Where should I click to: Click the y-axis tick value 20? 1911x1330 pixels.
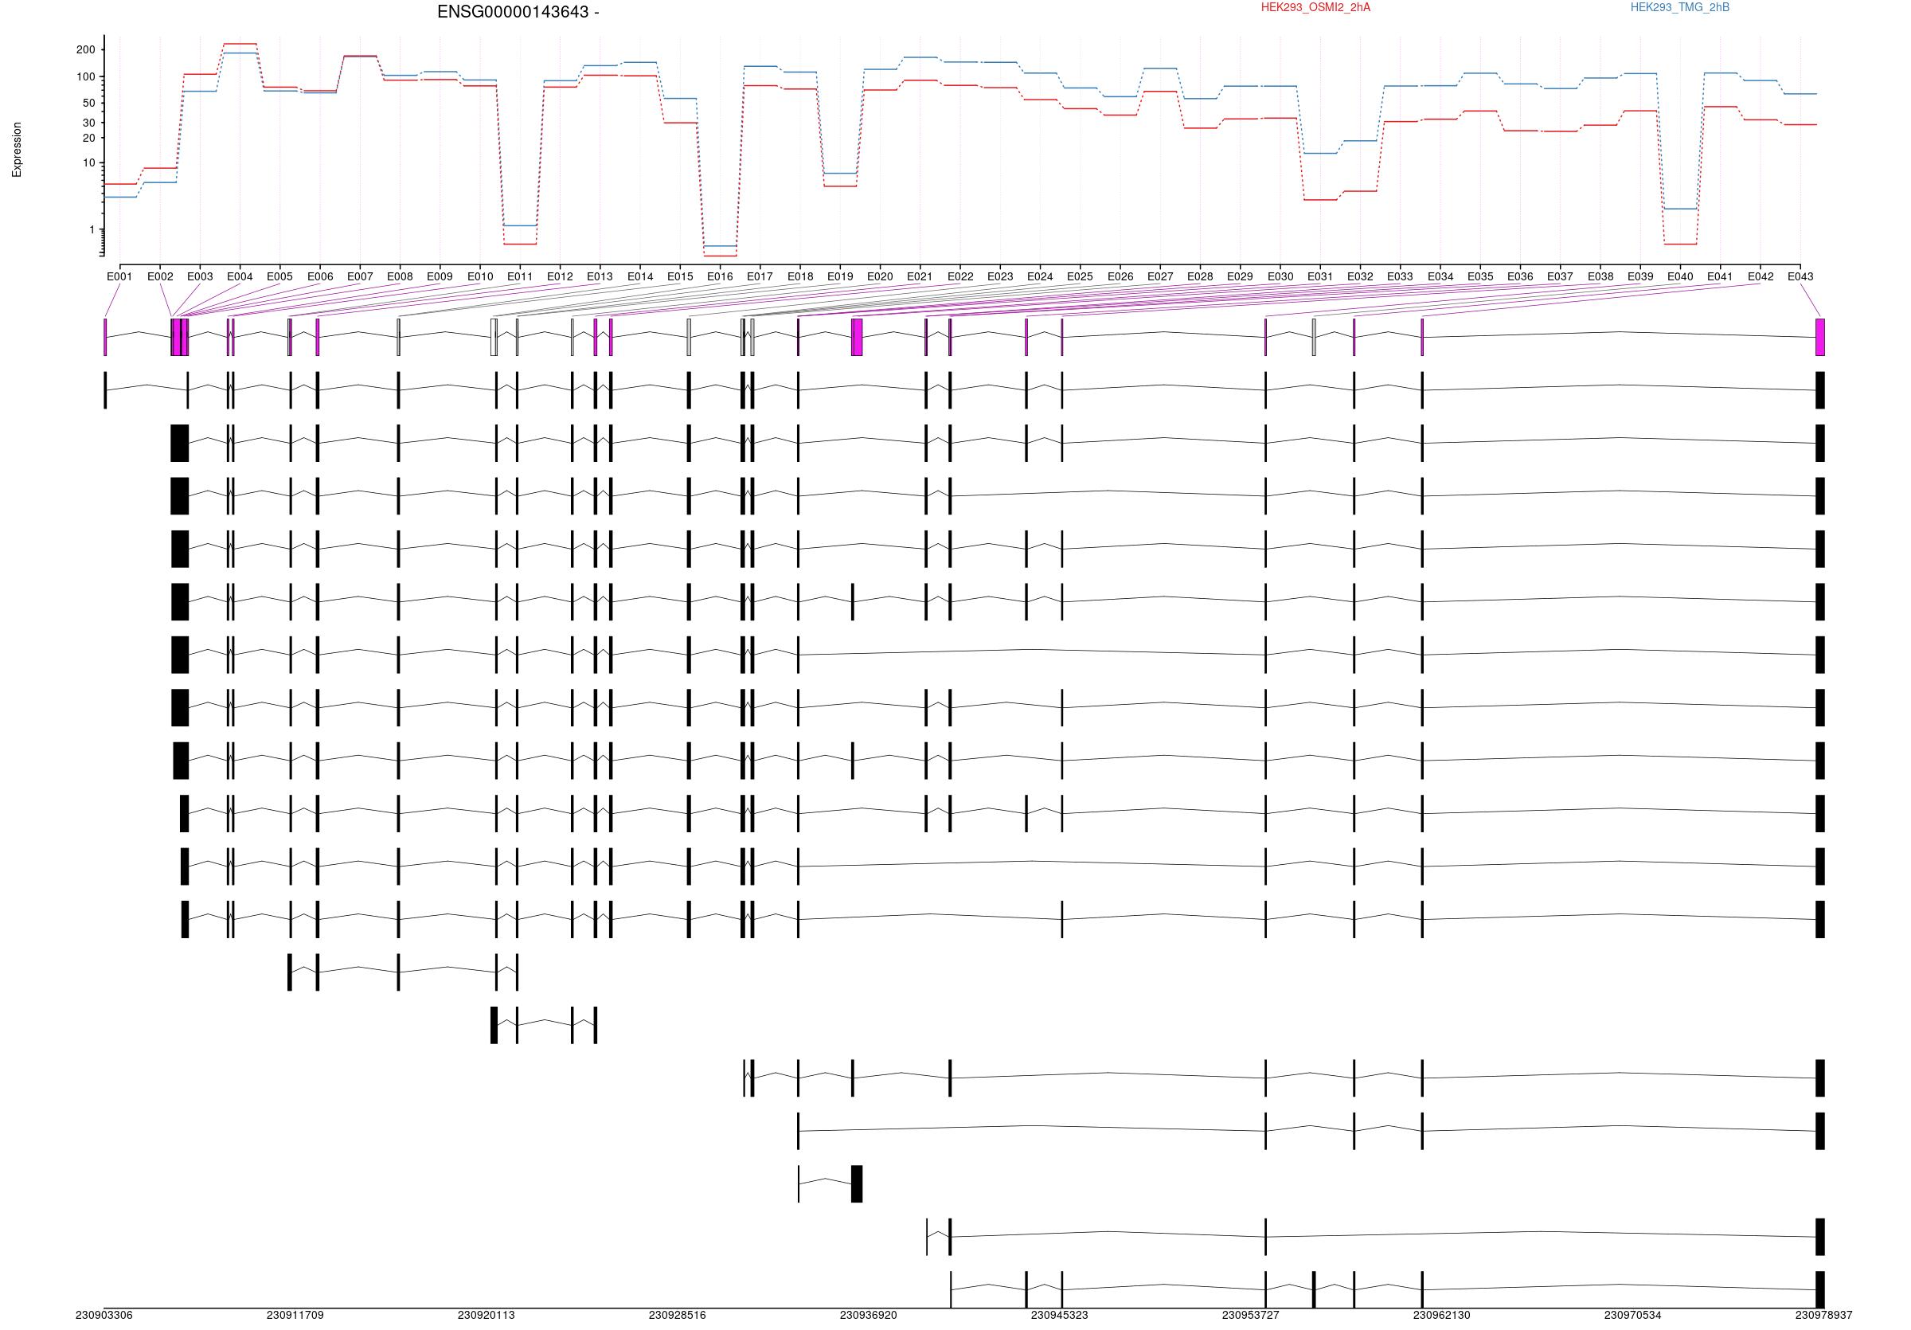click(89, 138)
